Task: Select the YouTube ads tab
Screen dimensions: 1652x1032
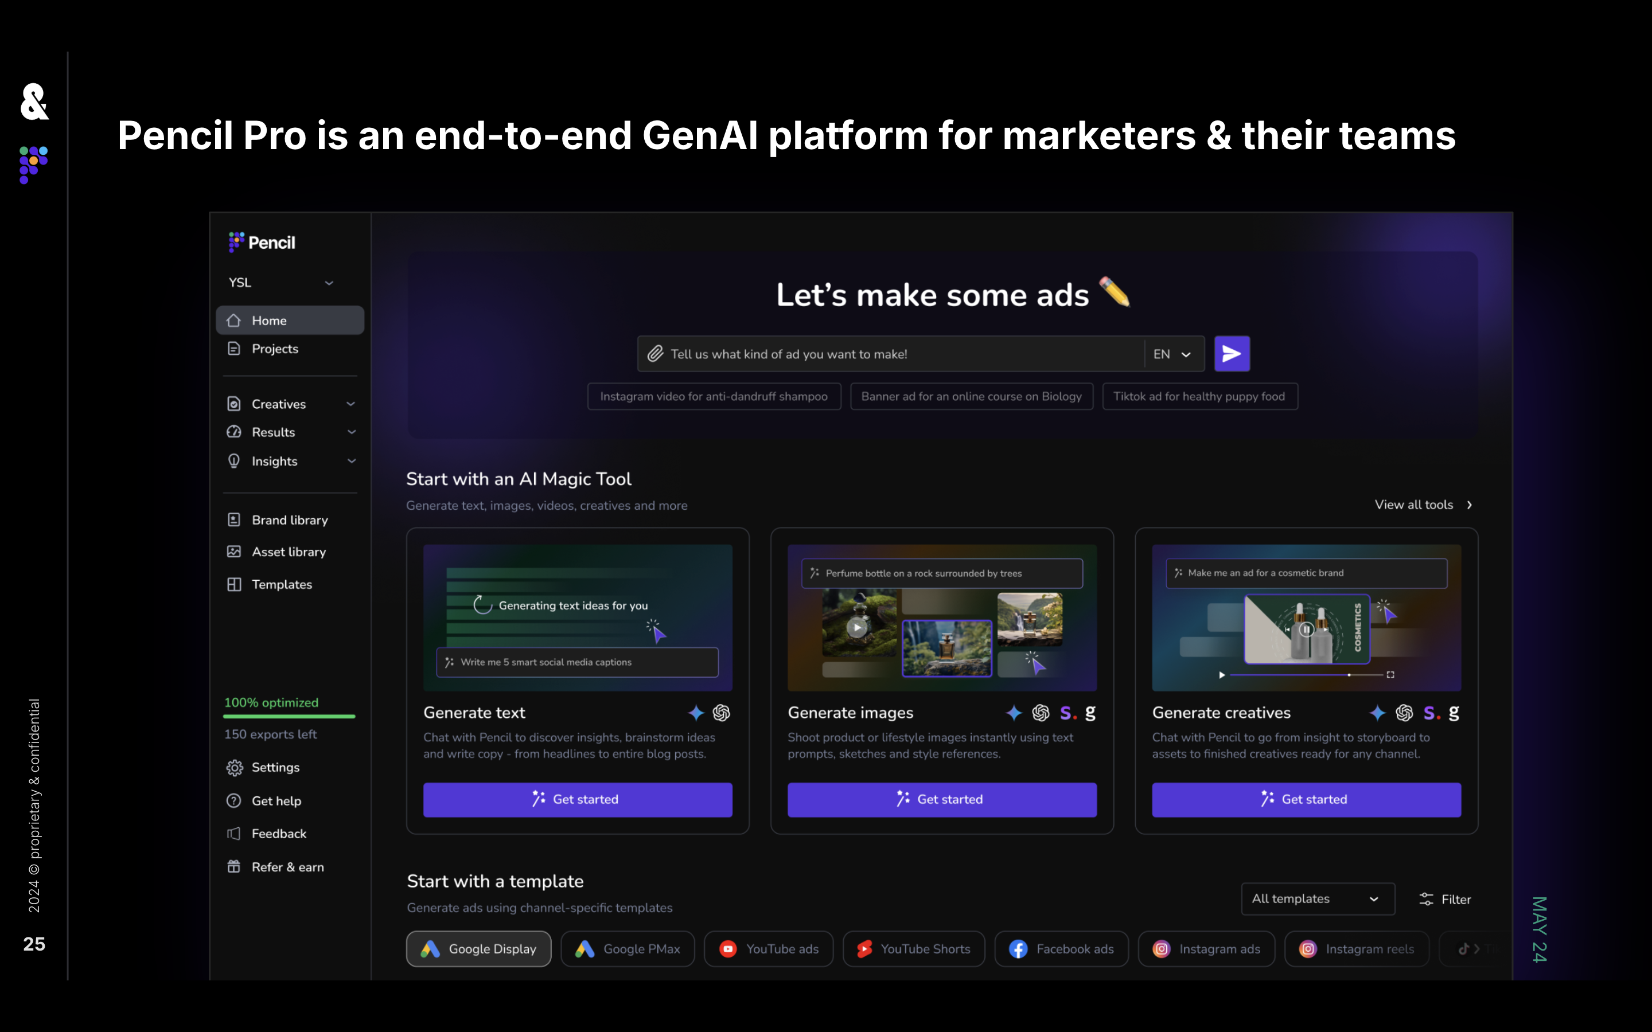Action: click(769, 949)
